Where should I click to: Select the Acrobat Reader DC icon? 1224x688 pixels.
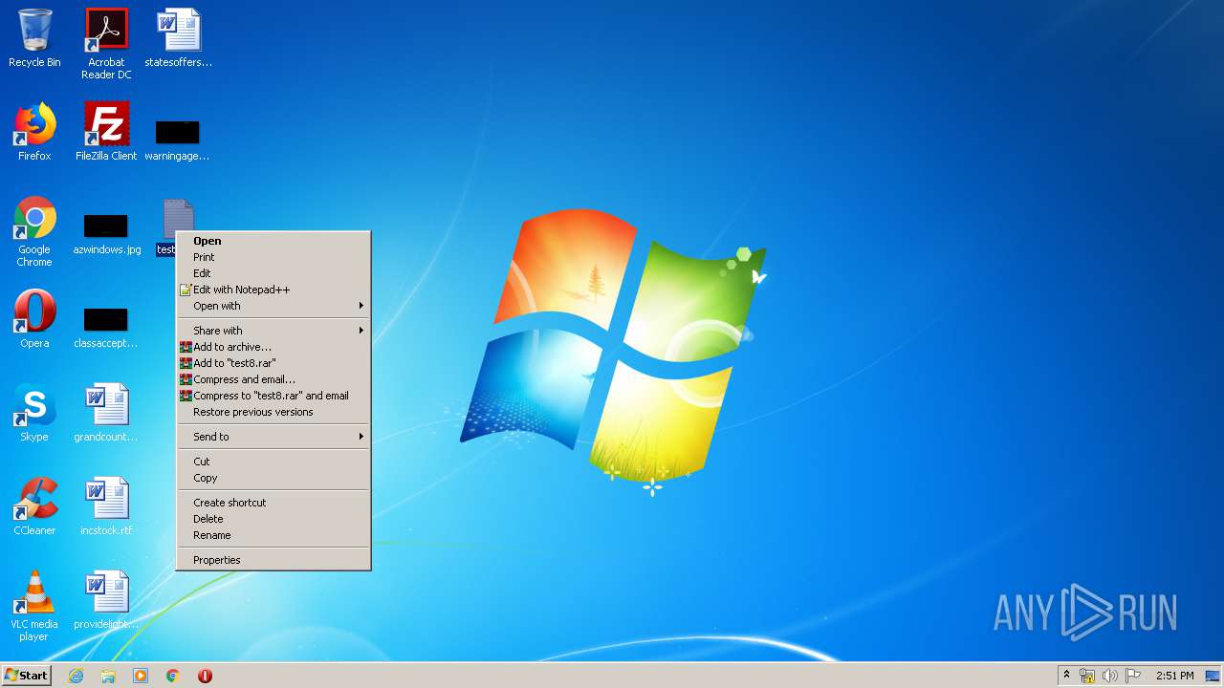coord(106,44)
